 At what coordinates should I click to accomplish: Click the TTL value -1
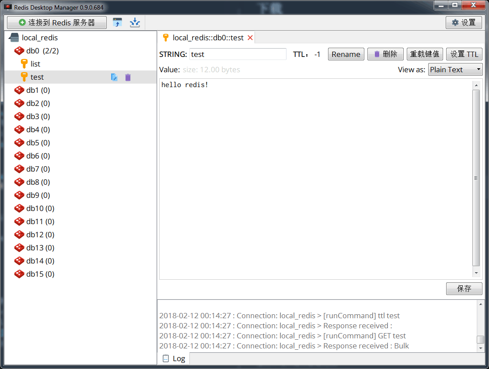317,54
